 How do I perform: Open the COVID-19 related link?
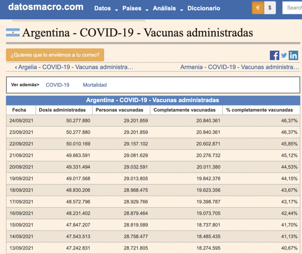[57, 85]
